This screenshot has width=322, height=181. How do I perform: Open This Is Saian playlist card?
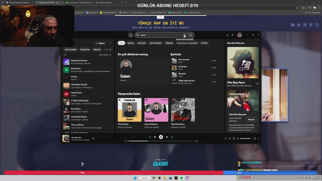(130, 113)
